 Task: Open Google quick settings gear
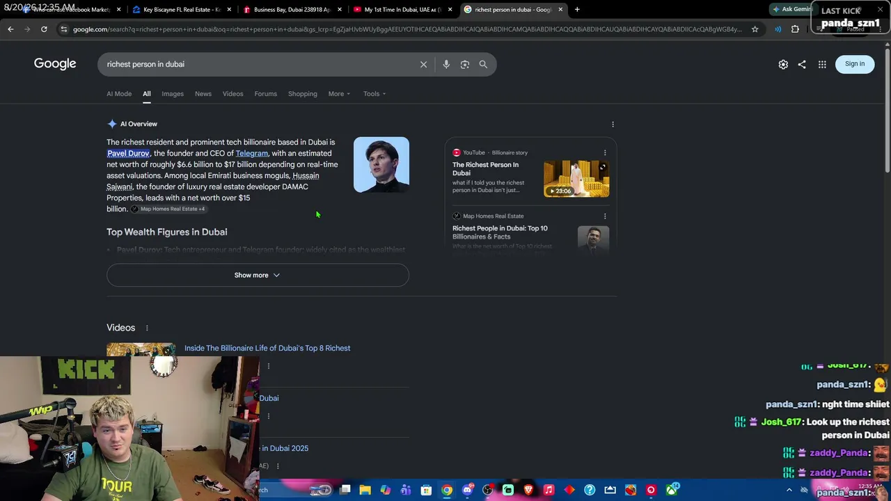pyautogui.click(x=783, y=64)
